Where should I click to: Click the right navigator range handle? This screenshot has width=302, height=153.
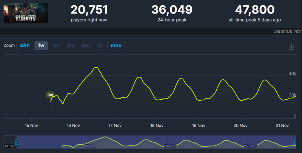point(296,142)
